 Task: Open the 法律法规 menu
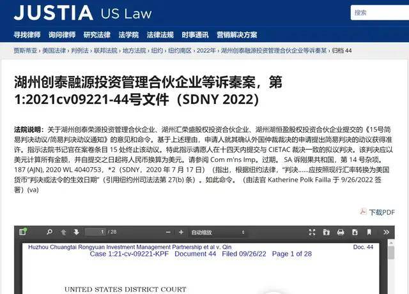pyautogui.click(x=160, y=34)
